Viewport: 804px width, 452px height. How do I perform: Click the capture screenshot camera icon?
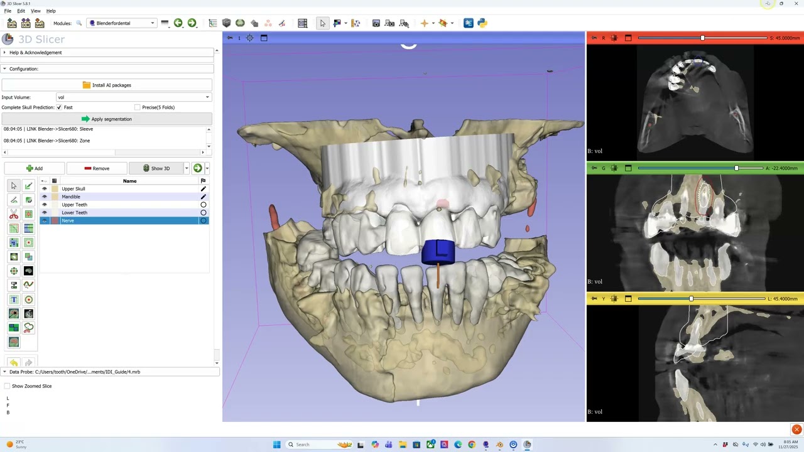click(x=376, y=23)
